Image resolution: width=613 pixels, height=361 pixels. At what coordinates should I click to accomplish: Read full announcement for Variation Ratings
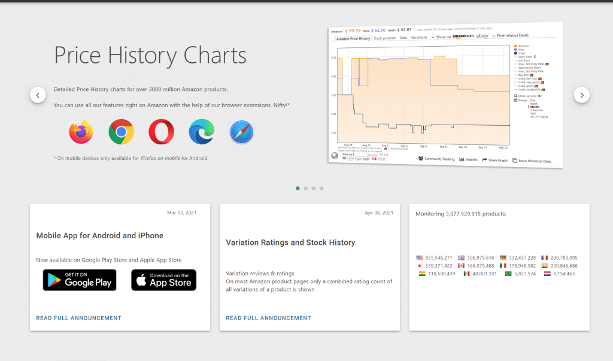point(268,318)
